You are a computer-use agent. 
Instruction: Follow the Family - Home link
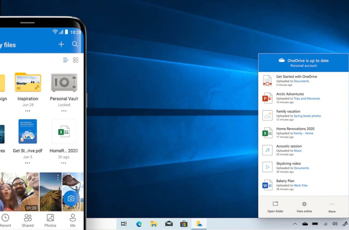click(303, 133)
